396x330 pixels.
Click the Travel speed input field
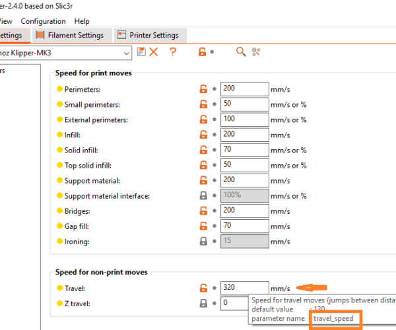click(244, 288)
